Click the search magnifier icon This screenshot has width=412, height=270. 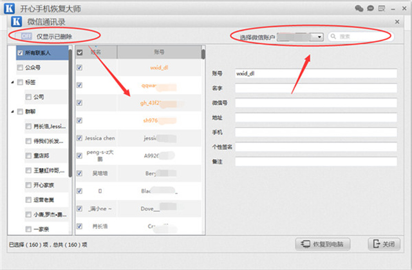pos(333,37)
